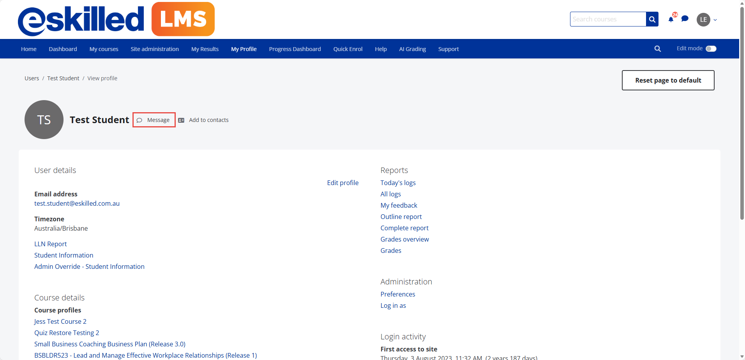The image size is (745, 360).
Task: Go to the Progress Dashboard tab
Action: tap(295, 49)
